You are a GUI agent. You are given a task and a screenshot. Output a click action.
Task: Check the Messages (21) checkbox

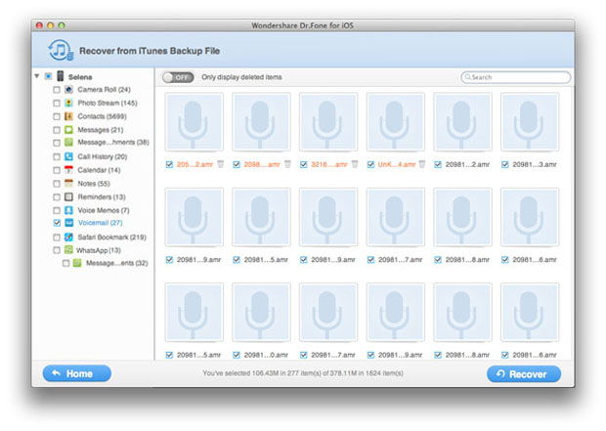pyautogui.click(x=57, y=130)
